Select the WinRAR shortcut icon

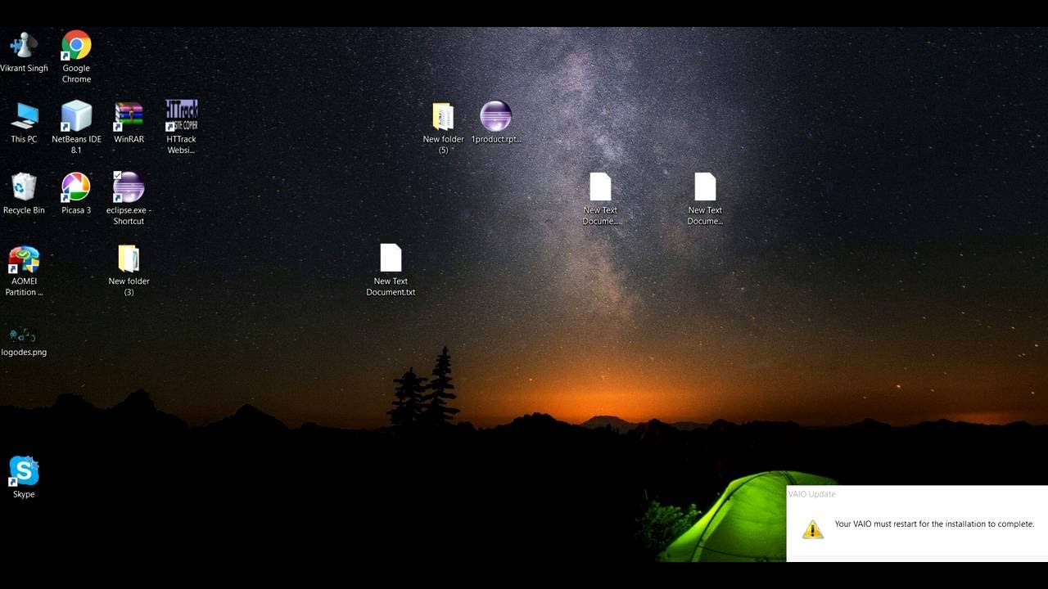[x=129, y=116]
